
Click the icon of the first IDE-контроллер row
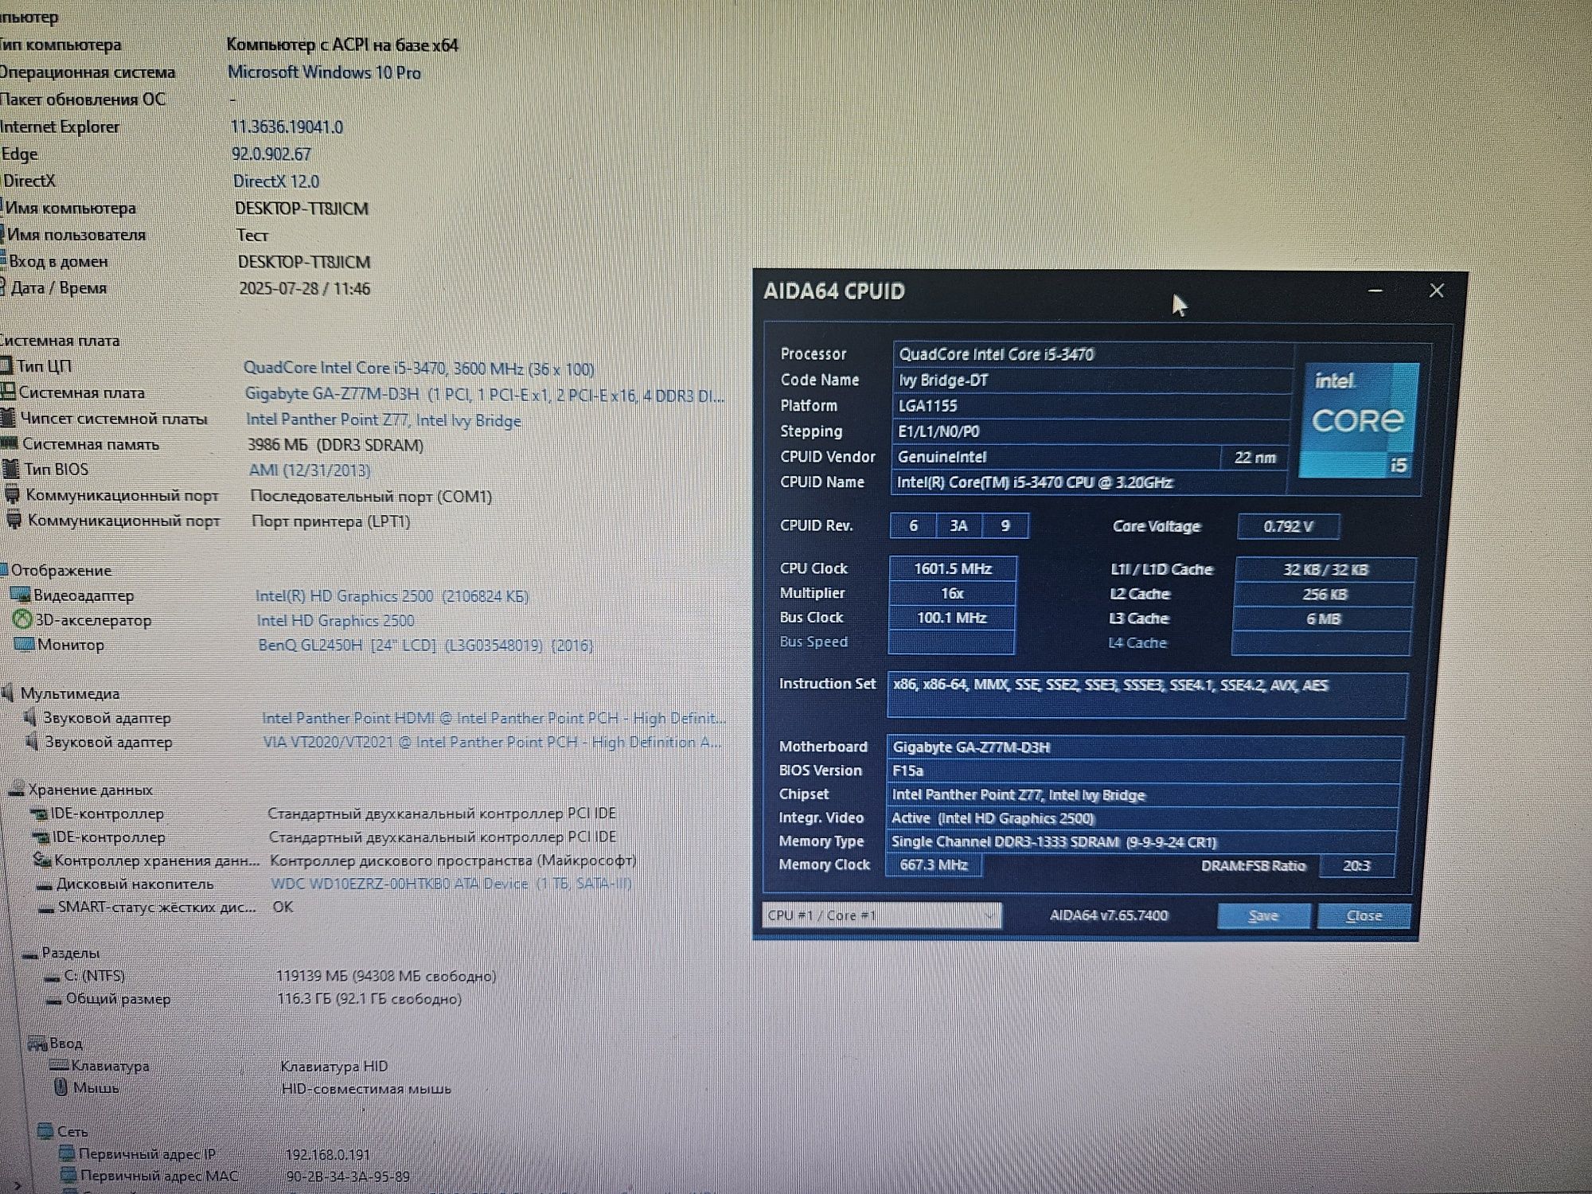40,814
